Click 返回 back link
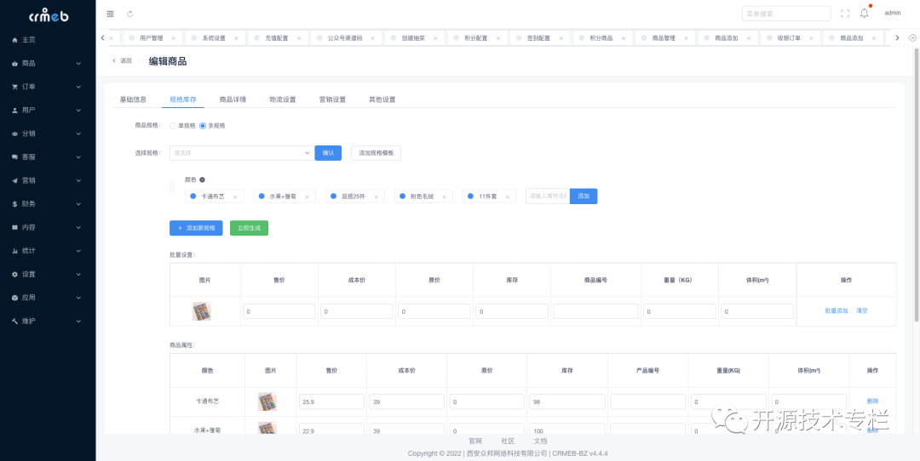 click(x=122, y=61)
